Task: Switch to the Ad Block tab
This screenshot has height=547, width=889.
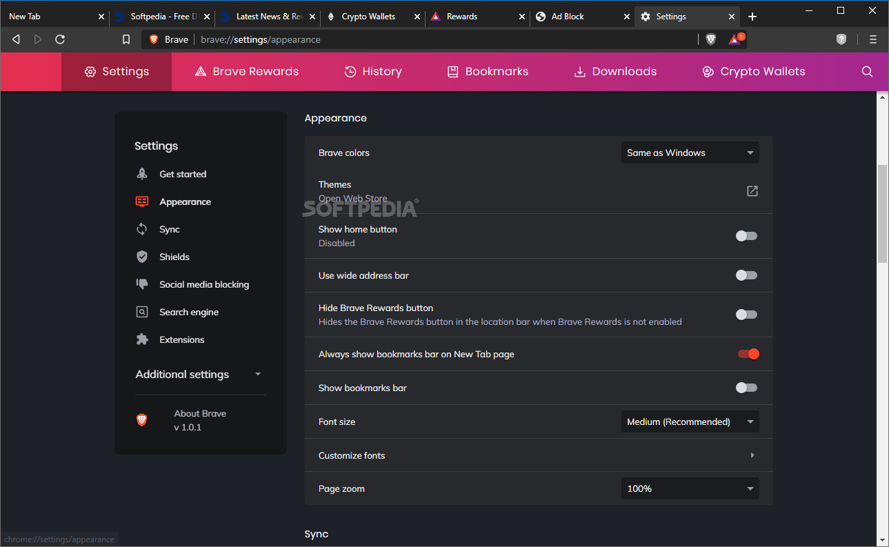Action: click(x=583, y=17)
